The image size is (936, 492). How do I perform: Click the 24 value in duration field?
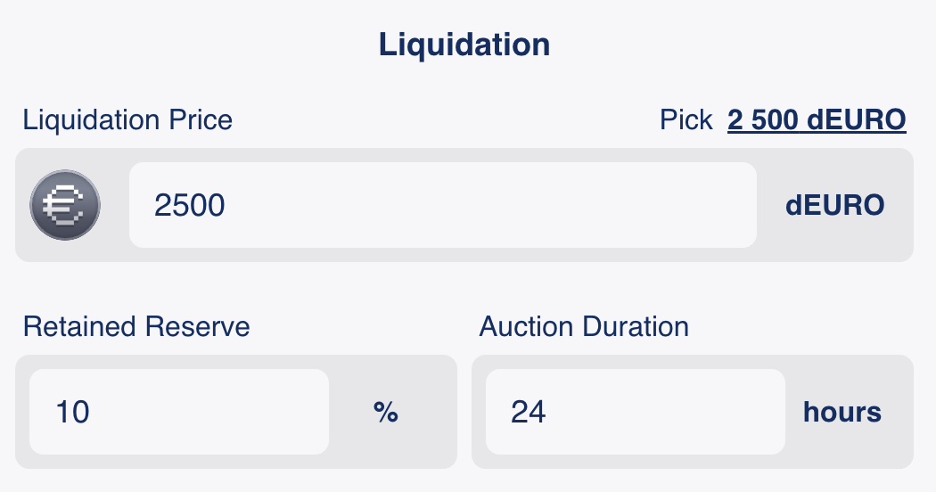pyautogui.click(x=529, y=413)
